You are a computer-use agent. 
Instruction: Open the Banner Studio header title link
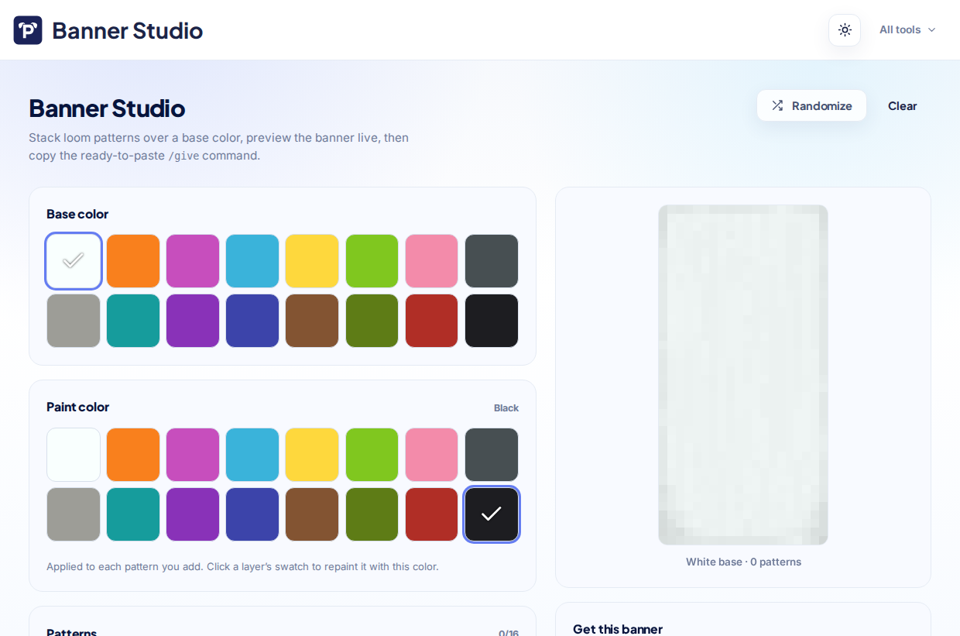pyautogui.click(x=128, y=30)
